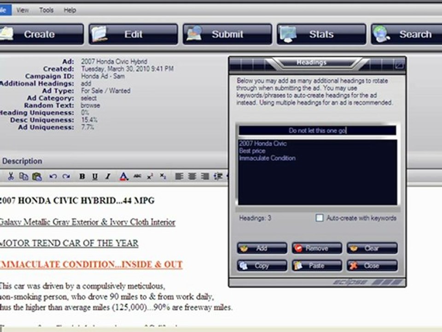Image resolution: width=442 pixels, height=332 pixels.
Task: Click 'browse' link next to Random Text
Action: click(x=91, y=106)
